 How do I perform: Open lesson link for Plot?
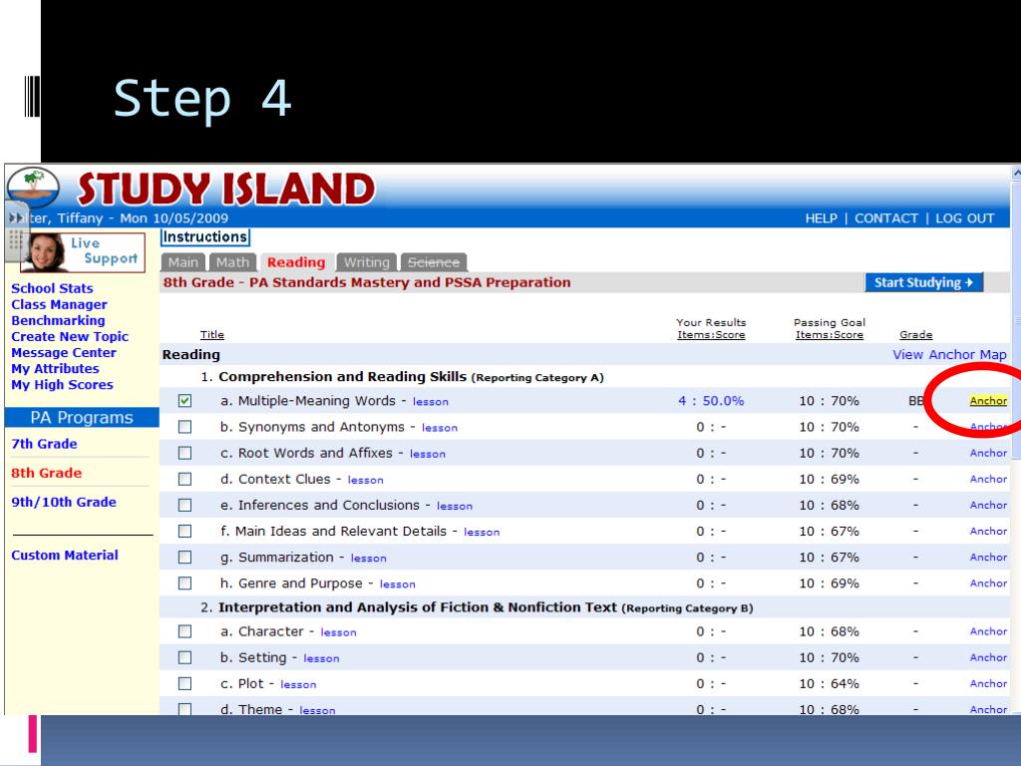coord(298,684)
